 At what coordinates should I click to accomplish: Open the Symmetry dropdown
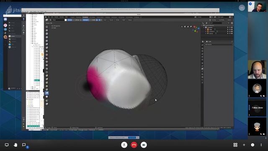[222, 20]
